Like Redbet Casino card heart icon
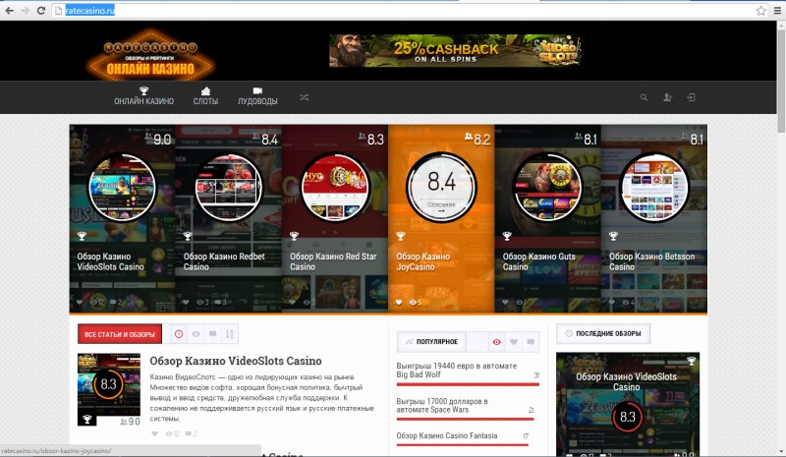The height and width of the screenshot is (457, 786). (186, 303)
